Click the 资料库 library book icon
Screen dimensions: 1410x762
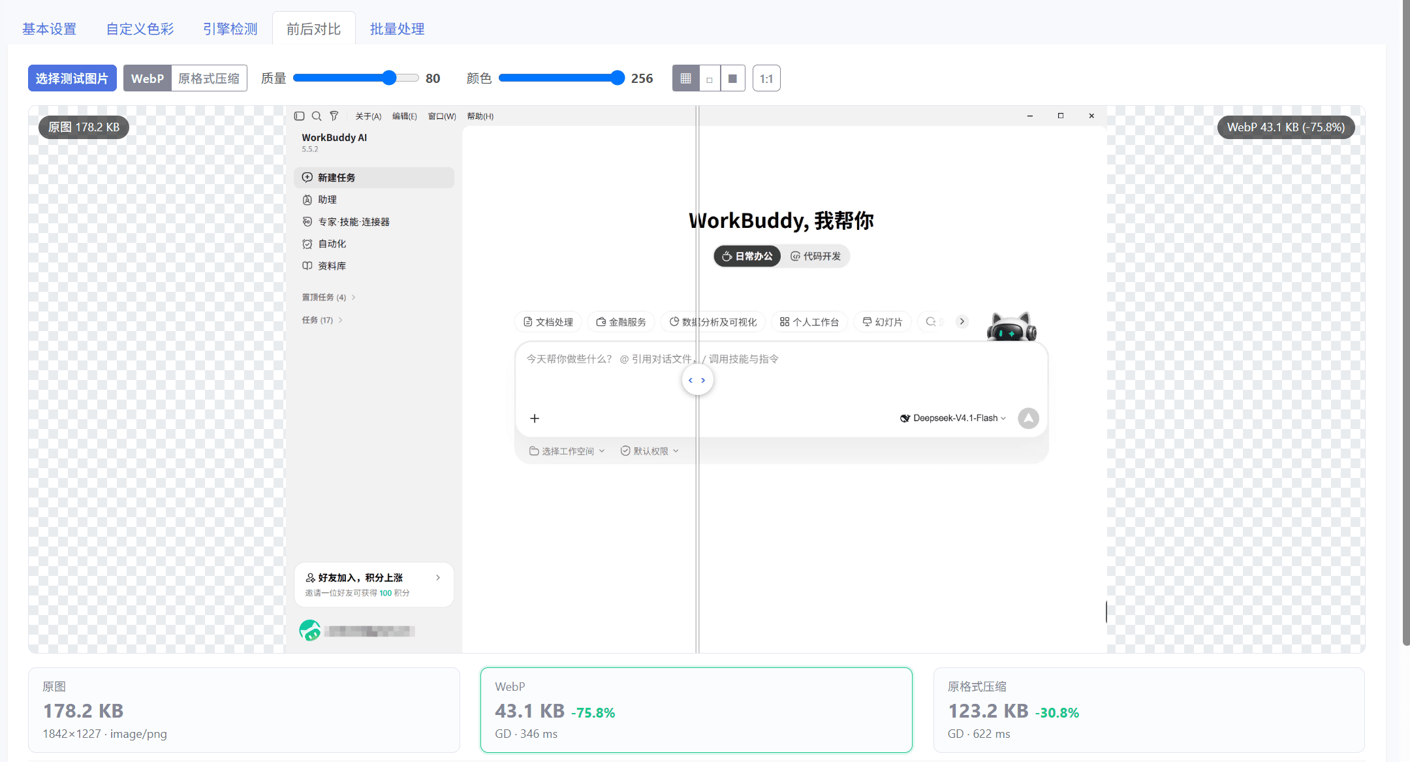pos(307,266)
